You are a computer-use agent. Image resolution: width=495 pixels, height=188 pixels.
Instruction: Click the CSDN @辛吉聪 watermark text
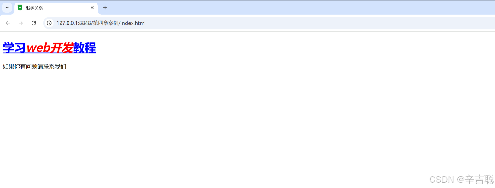pyautogui.click(x=462, y=180)
